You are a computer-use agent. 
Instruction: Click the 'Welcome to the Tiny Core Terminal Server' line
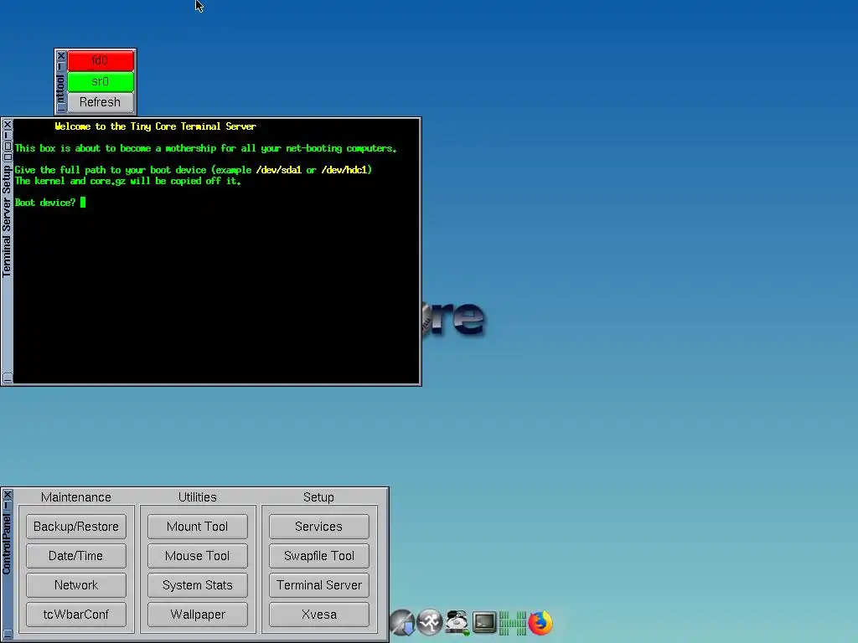155,126
